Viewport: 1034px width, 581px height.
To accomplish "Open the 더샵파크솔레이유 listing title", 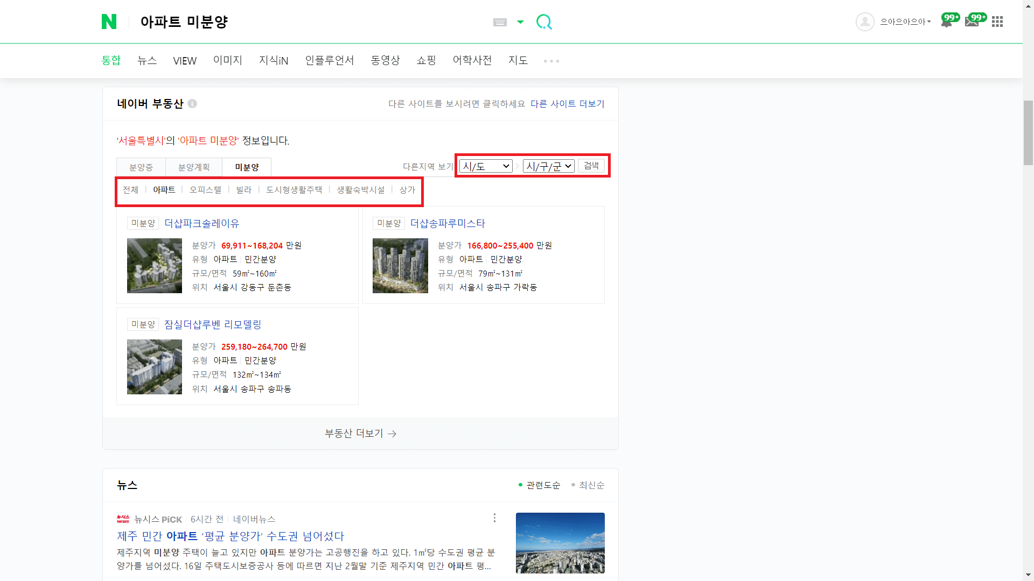I will coord(201,223).
